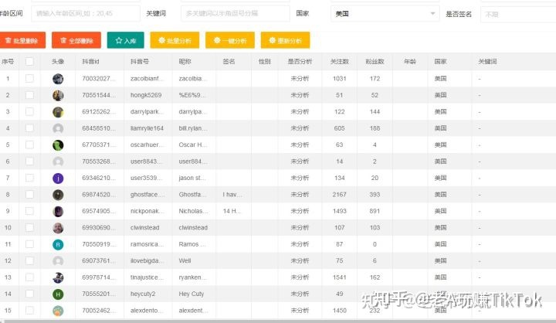Screen dimensions: 556x323
Task: Focus the 关键词 keyword input field
Action: [x=235, y=13]
